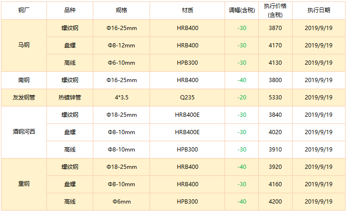Click the -20 adjustment value

[241, 98]
